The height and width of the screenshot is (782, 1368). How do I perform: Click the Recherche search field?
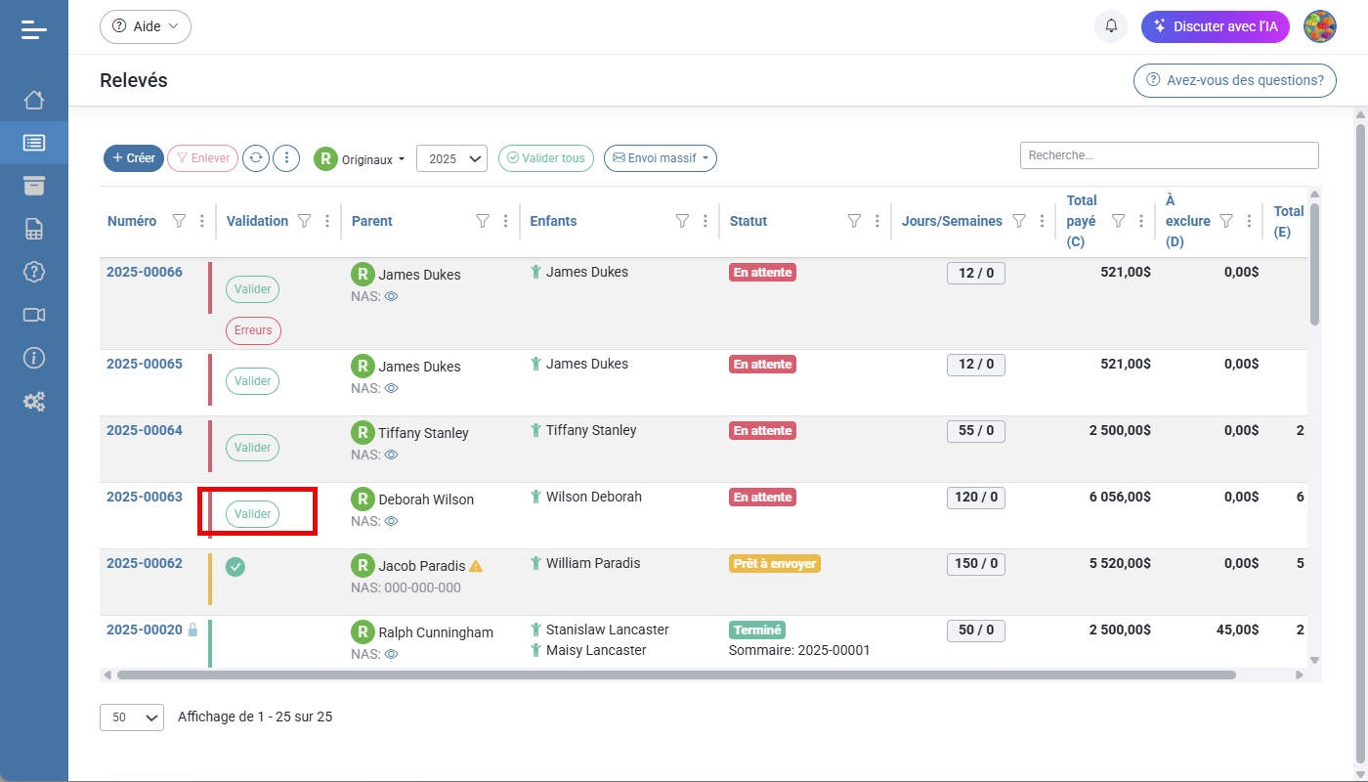[1169, 155]
